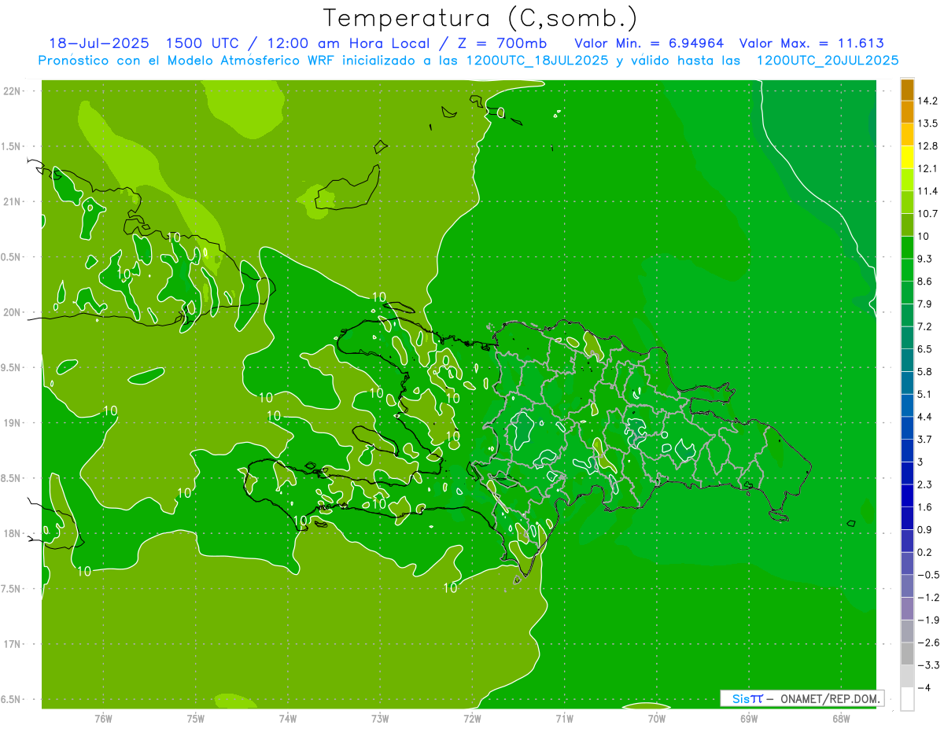Click the title 'Temperatura (C,somb.)'
Screen dimensions: 944x729
481,18
